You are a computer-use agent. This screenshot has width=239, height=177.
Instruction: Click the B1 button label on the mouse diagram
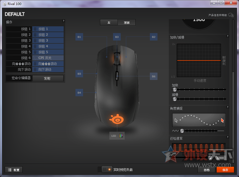point(79,37)
